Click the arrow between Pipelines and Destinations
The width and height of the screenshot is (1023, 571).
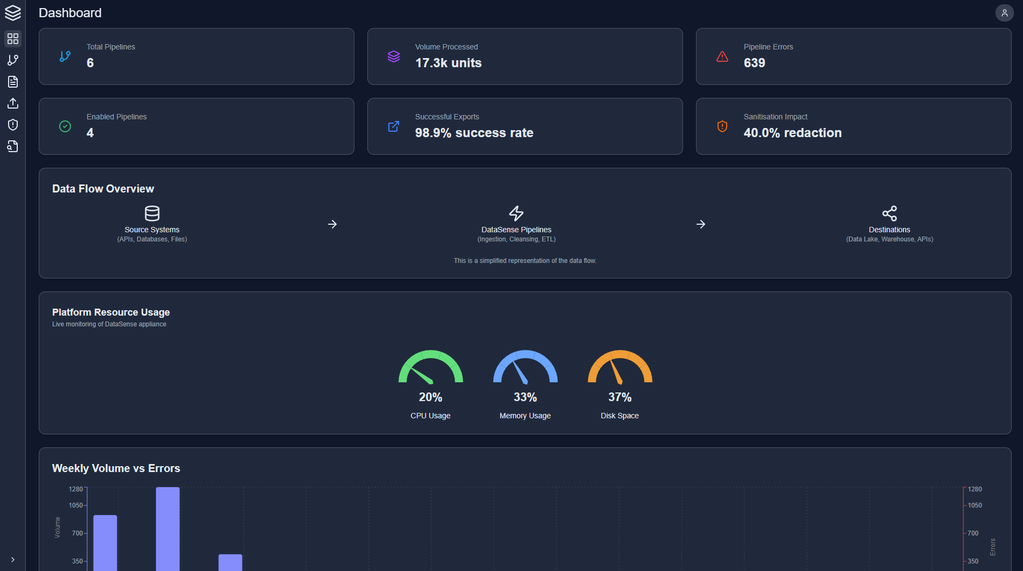click(701, 224)
